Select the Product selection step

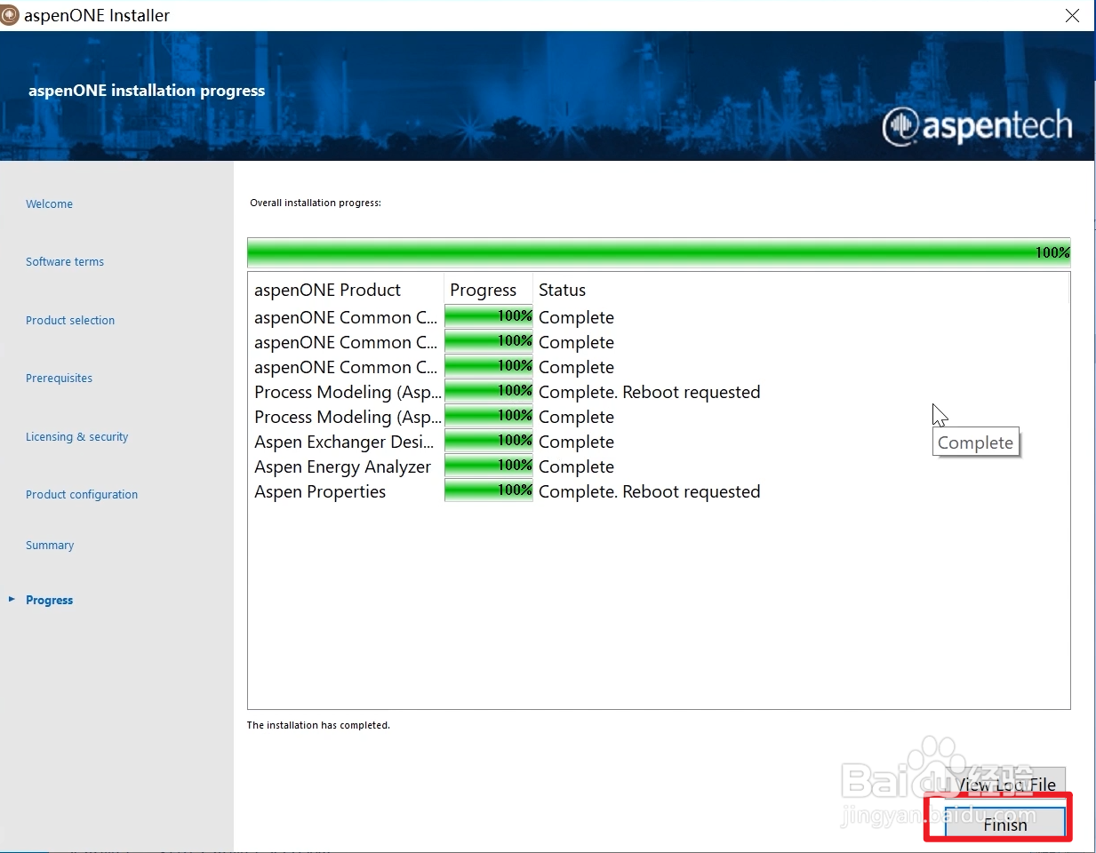click(70, 321)
